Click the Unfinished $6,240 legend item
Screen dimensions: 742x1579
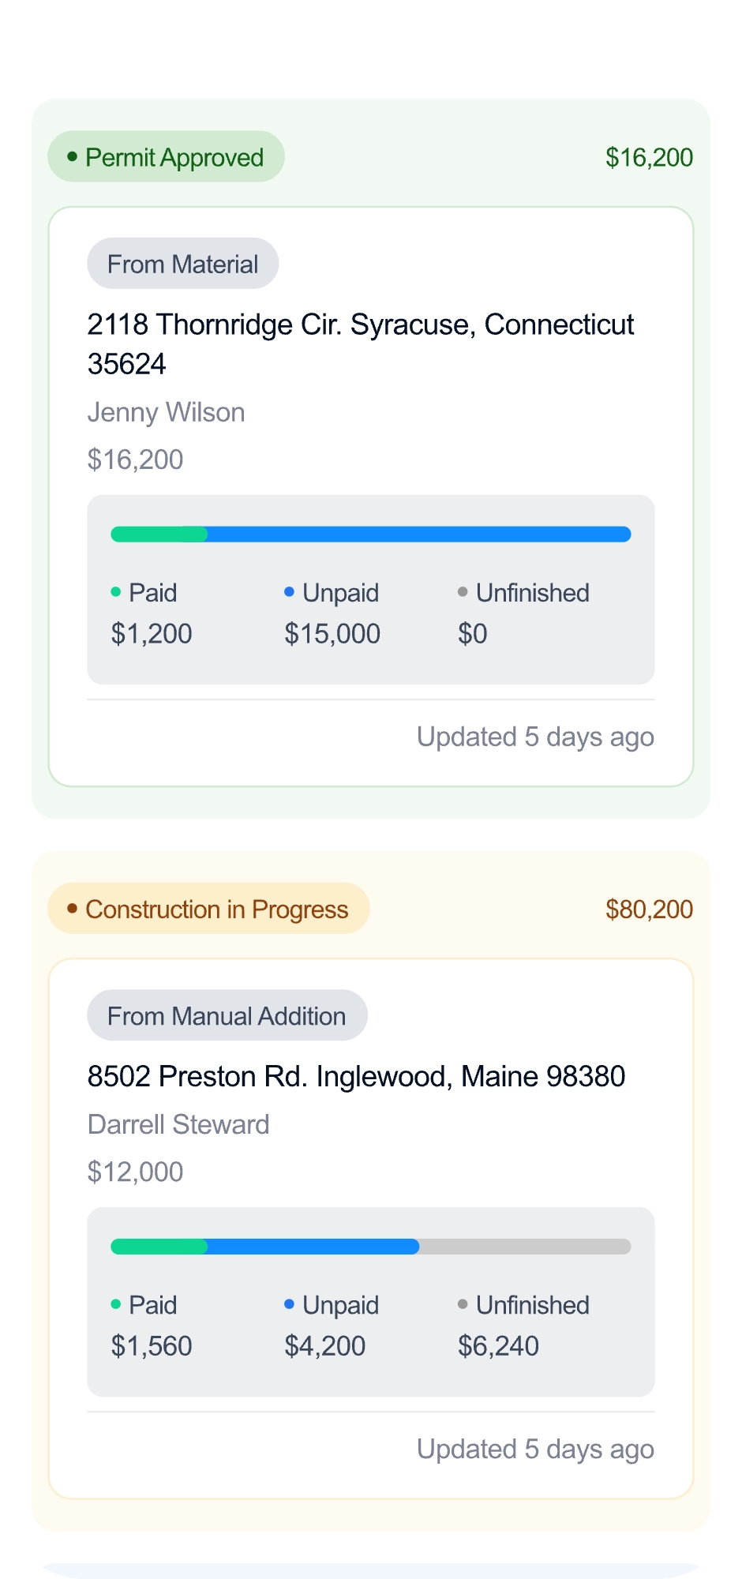(523, 1326)
